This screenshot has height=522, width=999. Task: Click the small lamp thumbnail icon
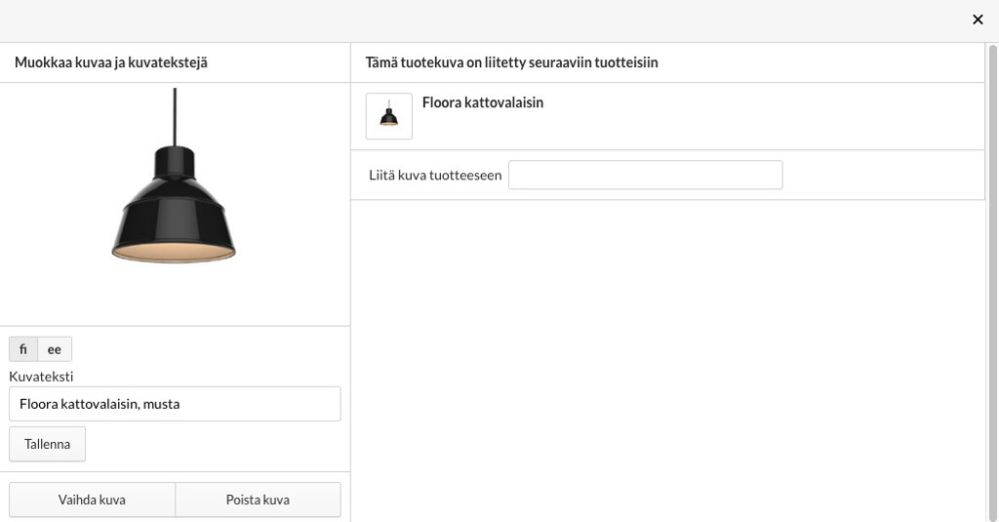click(x=388, y=116)
